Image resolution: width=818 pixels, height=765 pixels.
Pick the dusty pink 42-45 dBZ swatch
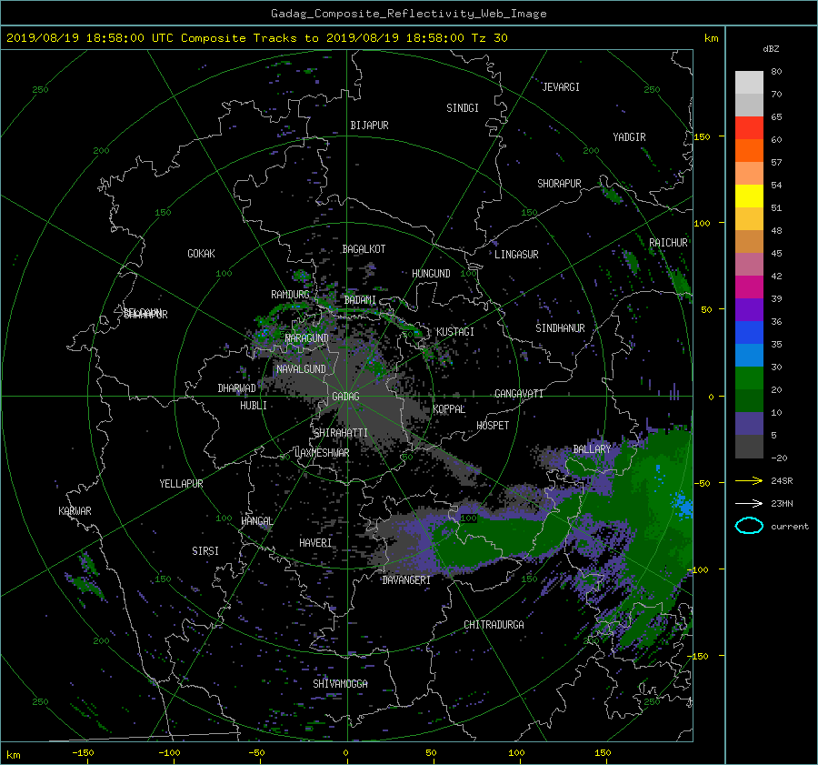tap(749, 264)
